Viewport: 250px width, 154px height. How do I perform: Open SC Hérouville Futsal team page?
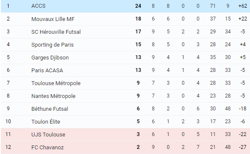click(56, 32)
